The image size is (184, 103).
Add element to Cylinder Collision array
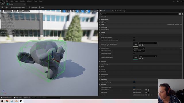click(146, 90)
